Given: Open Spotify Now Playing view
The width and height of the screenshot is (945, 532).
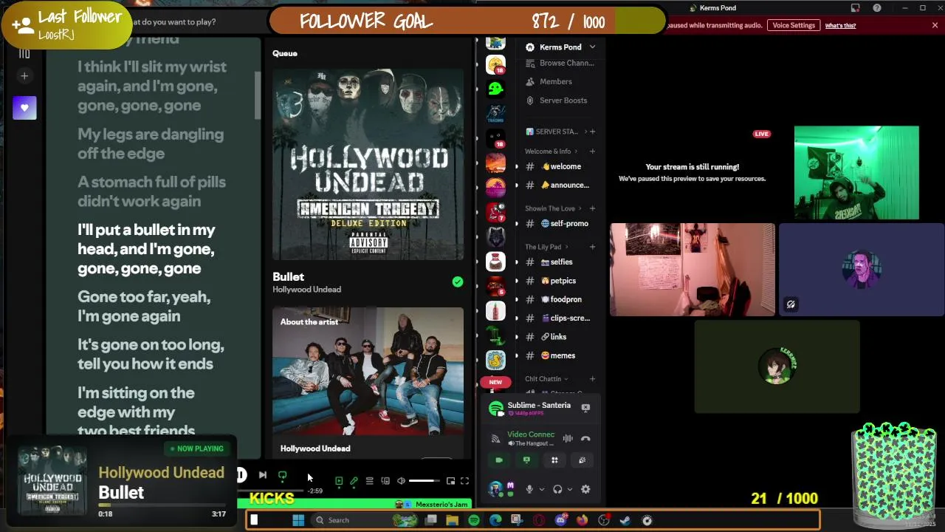Looking at the screenshot, I should point(339,481).
